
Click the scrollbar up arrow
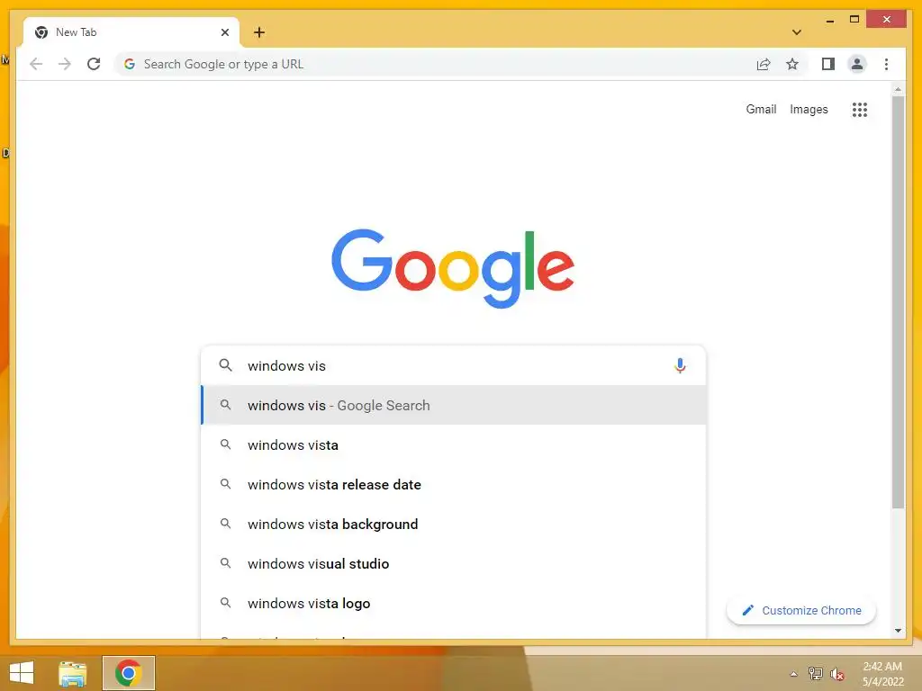click(x=898, y=89)
